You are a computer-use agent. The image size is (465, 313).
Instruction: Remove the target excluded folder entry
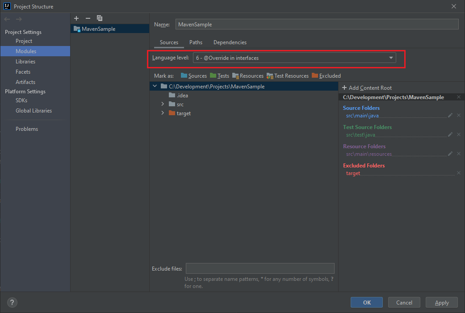point(458,173)
